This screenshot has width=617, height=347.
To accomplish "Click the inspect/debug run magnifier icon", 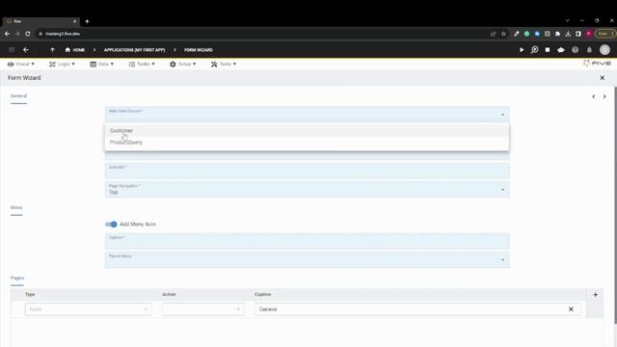I will (x=534, y=50).
